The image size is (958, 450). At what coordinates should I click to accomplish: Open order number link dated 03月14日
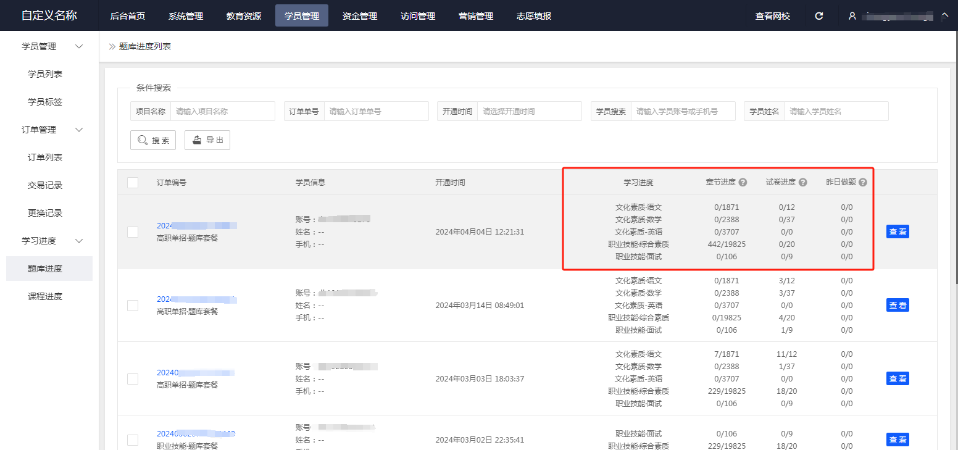pos(196,299)
